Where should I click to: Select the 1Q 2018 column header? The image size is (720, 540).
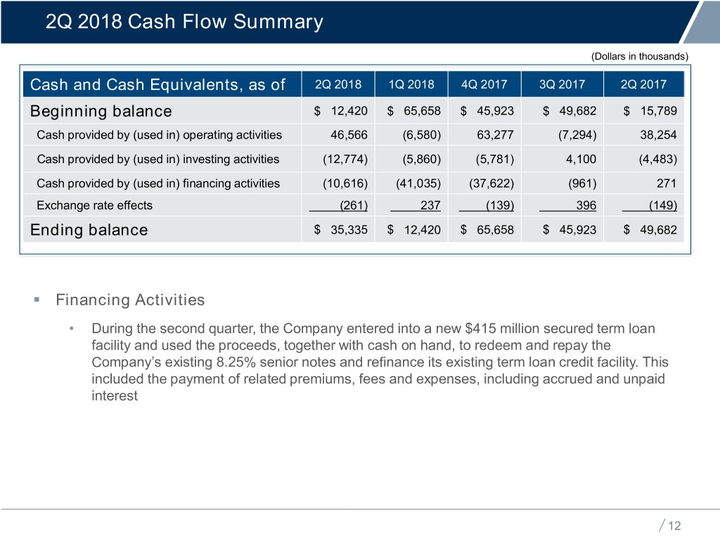[411, 85]
